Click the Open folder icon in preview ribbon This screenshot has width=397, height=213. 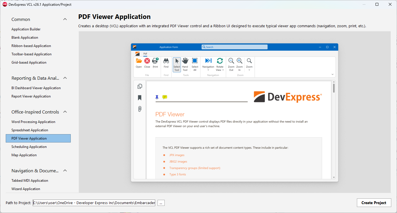(x=139, y=61)
